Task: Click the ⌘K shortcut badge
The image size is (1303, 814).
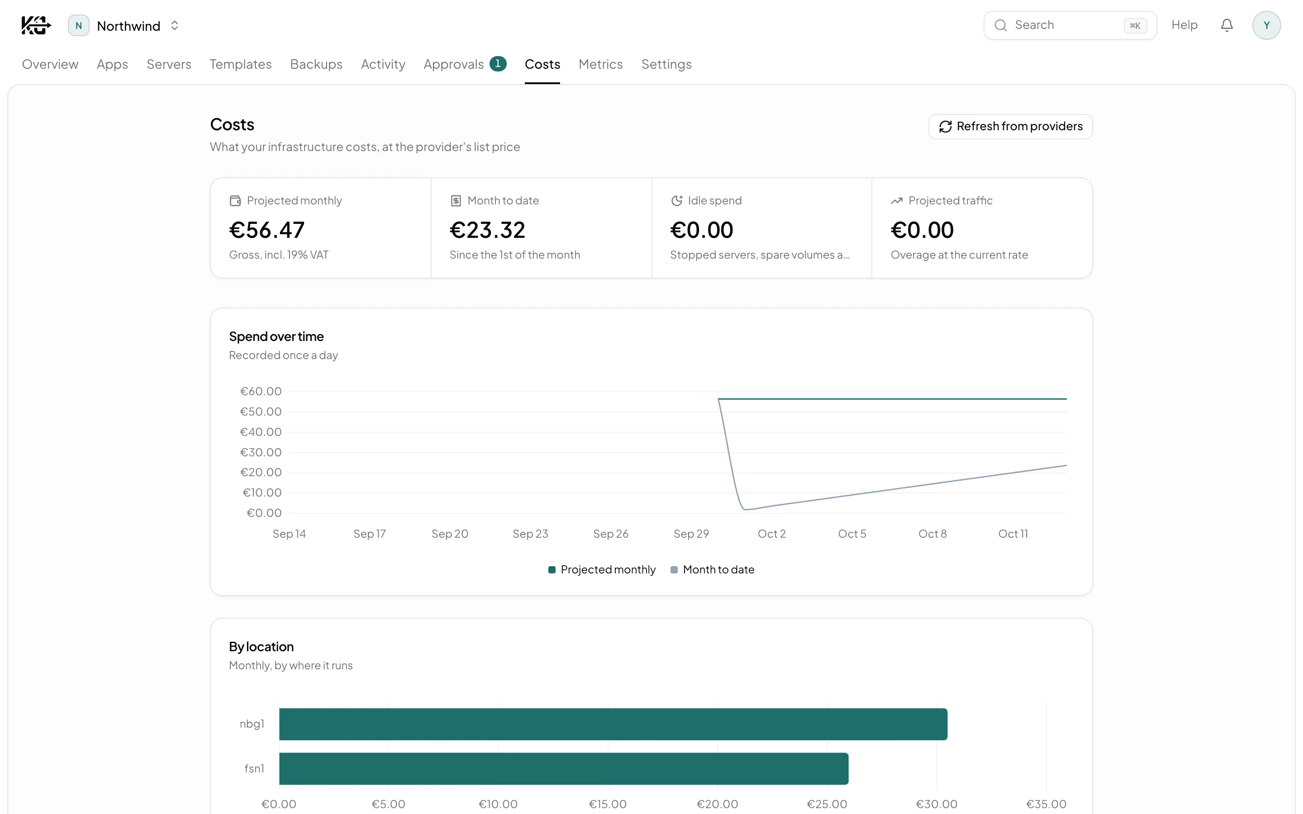Action: [1135, 25]
